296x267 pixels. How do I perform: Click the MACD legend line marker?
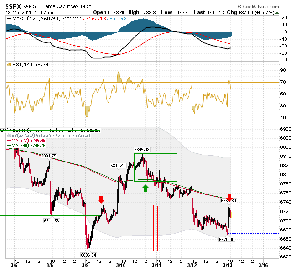(x=9, y=19)
